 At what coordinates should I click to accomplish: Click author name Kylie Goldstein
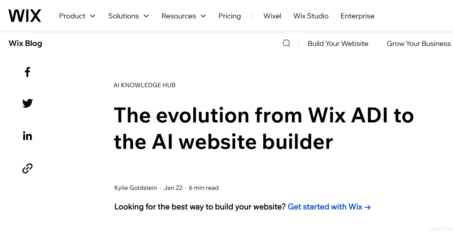coord(135,188)
